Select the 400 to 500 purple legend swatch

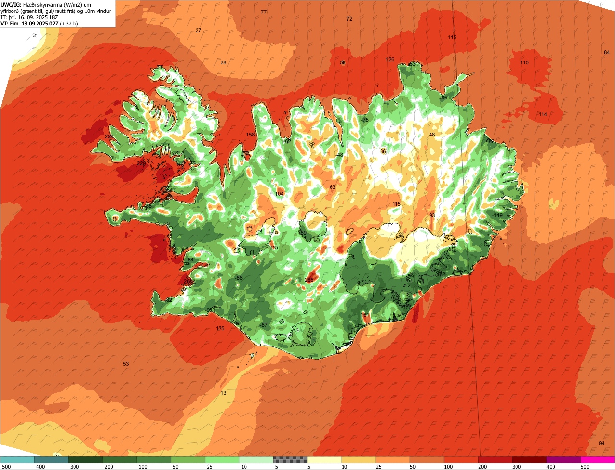563,459
